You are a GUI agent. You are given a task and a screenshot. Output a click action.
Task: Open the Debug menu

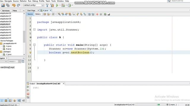[x=35, y=1]
